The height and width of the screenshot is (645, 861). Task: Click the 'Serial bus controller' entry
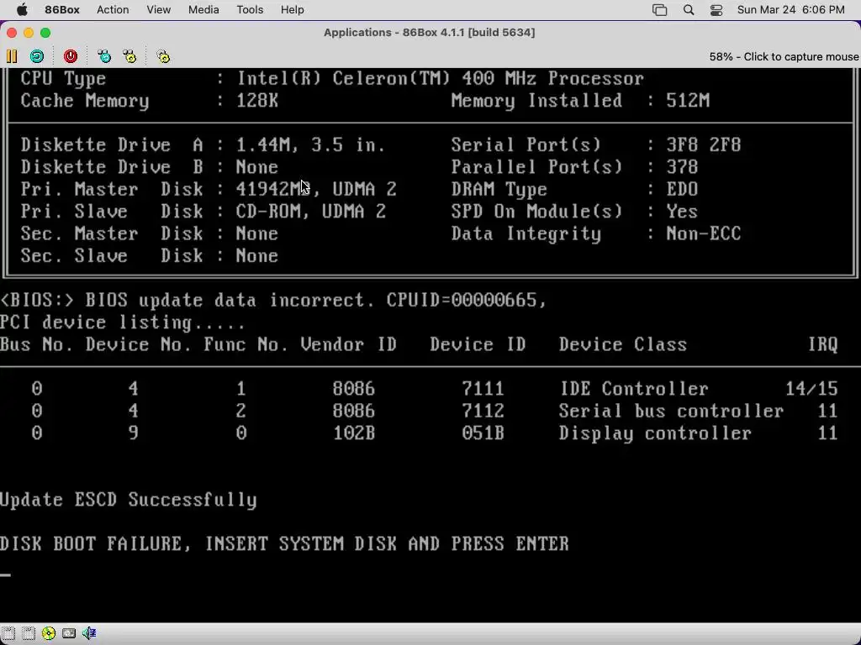pyautogui.click(x=672, y=412)
